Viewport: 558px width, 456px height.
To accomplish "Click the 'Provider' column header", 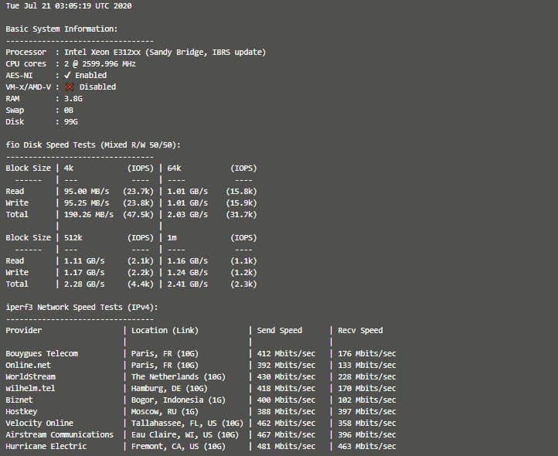I will (x=24, y=330).
